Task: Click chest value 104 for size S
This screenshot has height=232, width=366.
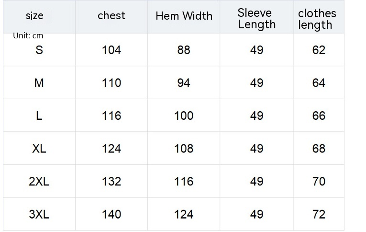Action: tap(111, 50)
